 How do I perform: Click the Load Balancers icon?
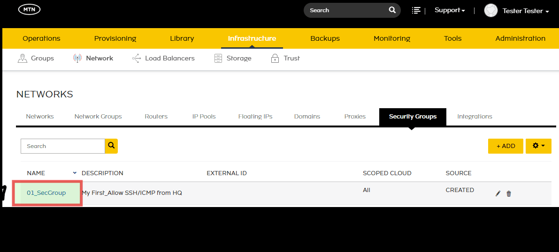tap(137, 59)
